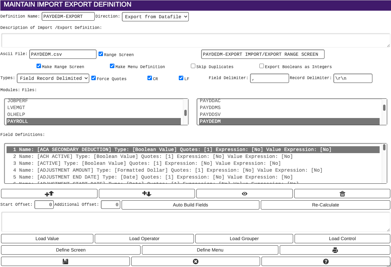Click the Load Value button
391x267 pixels.
(47, 238)
